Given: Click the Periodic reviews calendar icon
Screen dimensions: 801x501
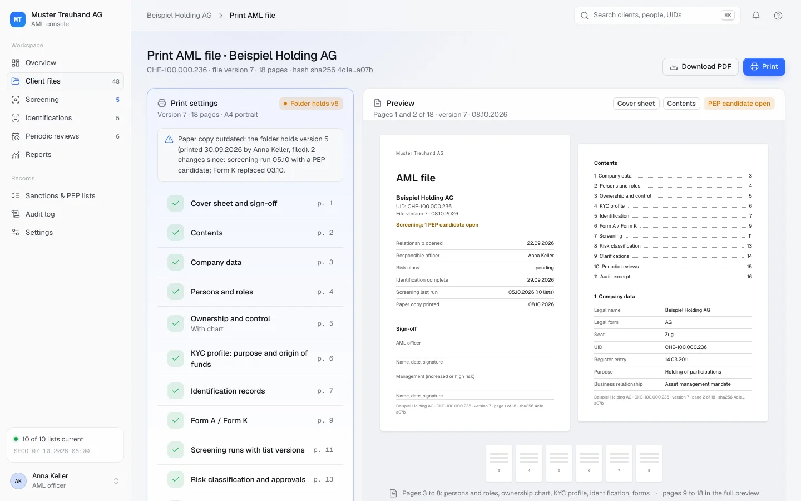Looking at the screenshot, I should coord(16,136).
